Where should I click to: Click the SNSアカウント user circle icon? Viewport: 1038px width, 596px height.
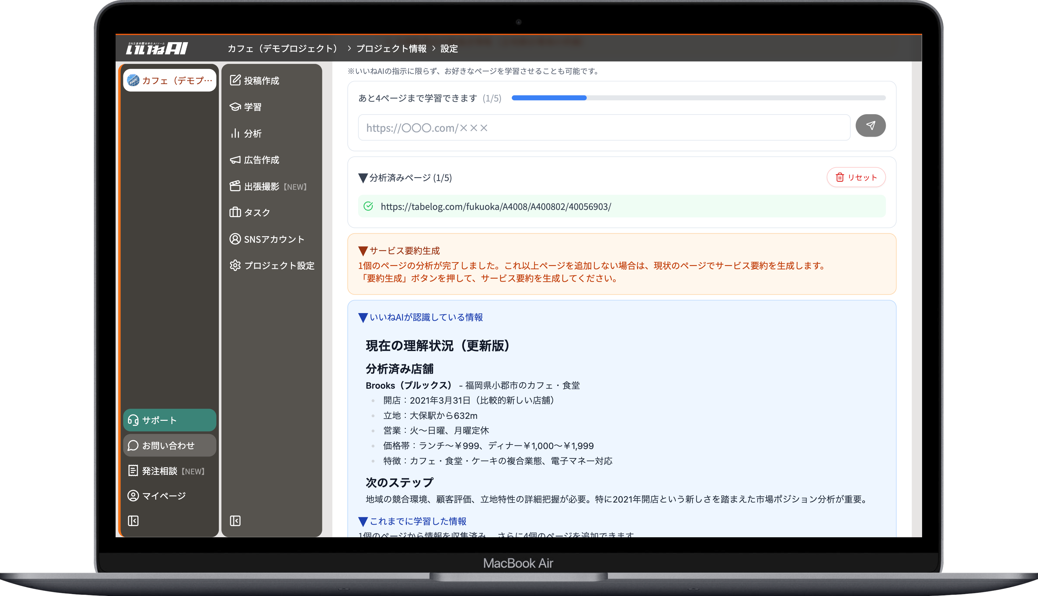click(235, 239)
